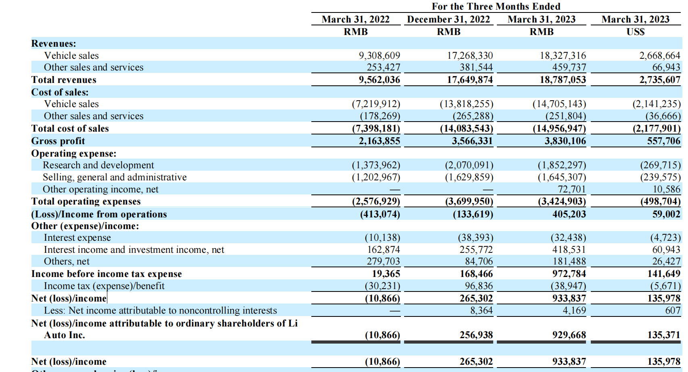
Task: Click the "Other operating income, net" label
Action: [100, 189]
